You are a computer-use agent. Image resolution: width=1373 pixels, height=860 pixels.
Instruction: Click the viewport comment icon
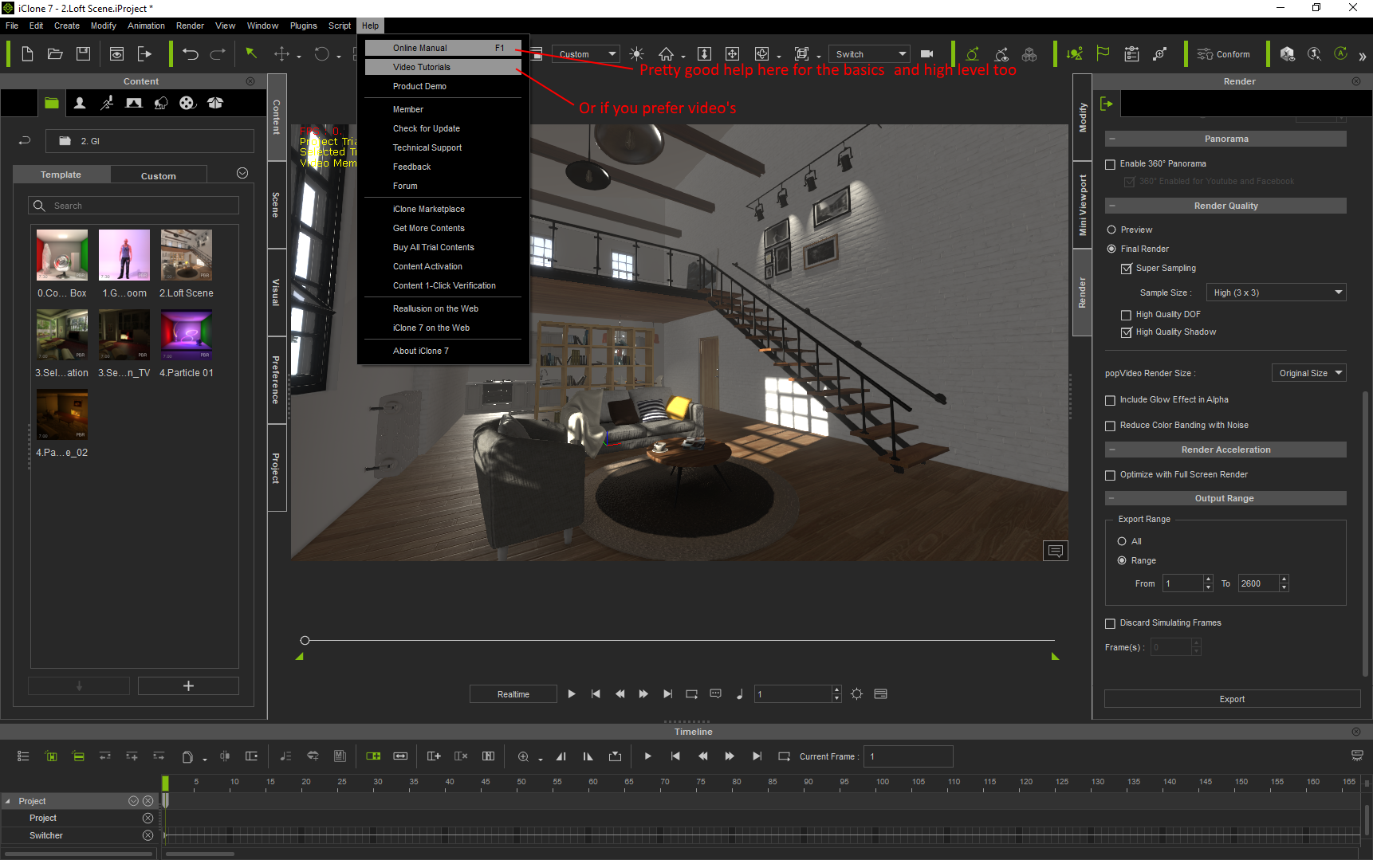click(1056, 551)
